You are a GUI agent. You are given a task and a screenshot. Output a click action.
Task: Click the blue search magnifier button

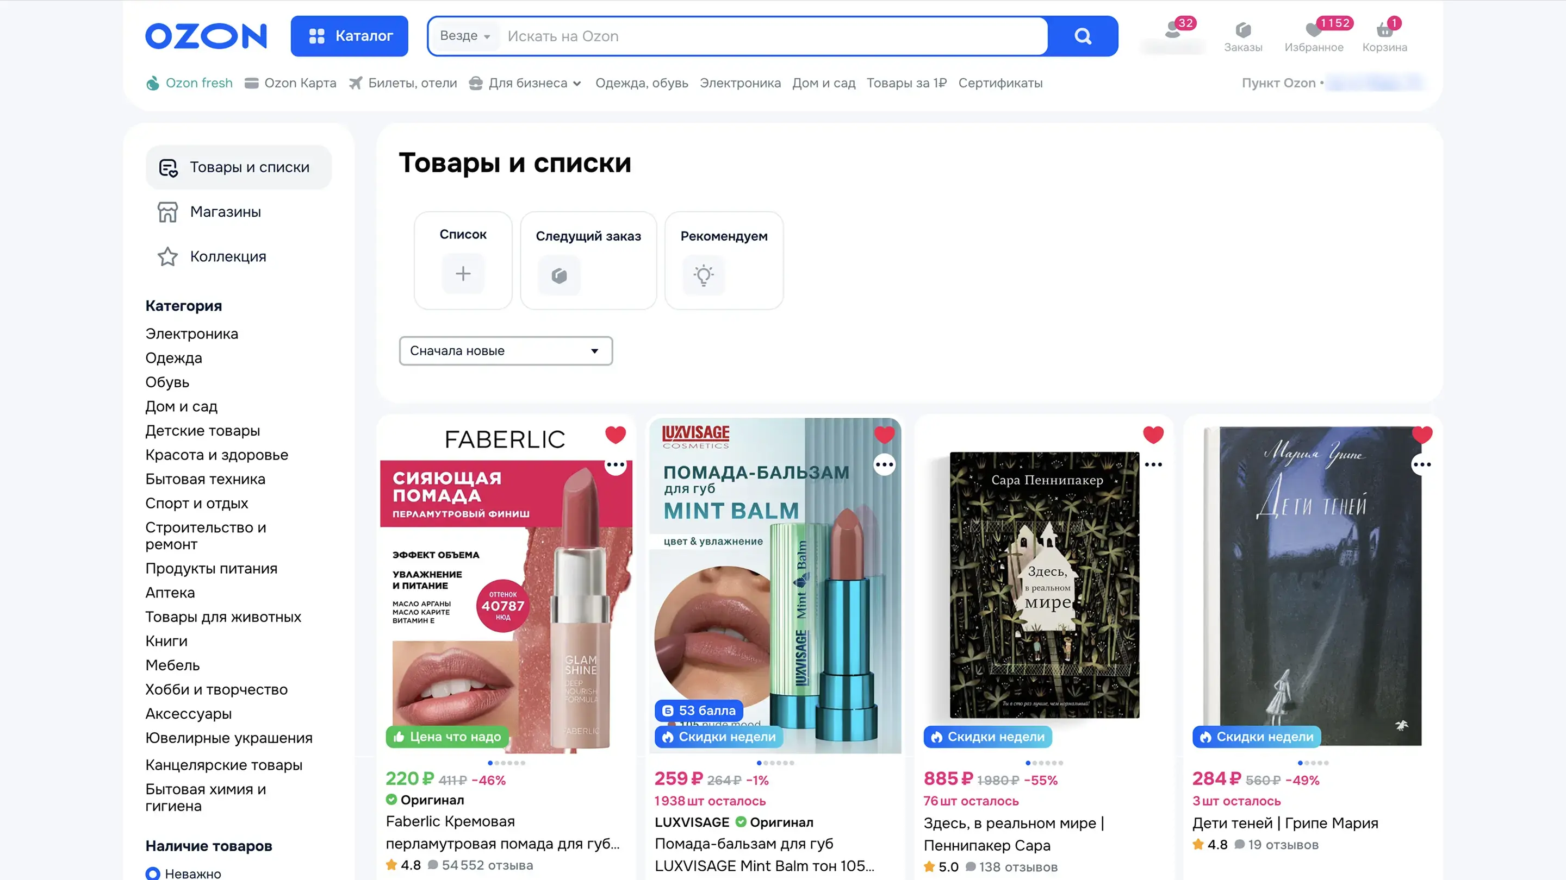(x=1083, y=36)
